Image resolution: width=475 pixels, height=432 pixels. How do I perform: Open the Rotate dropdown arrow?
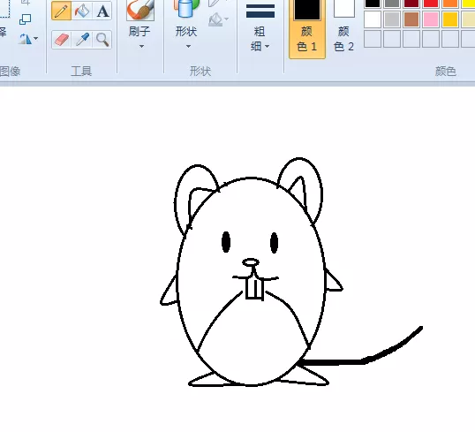tap(36, 39)
